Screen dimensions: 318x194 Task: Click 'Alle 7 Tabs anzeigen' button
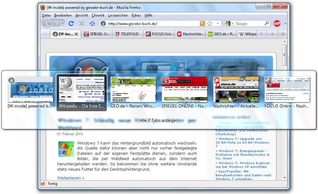point(159,120)
